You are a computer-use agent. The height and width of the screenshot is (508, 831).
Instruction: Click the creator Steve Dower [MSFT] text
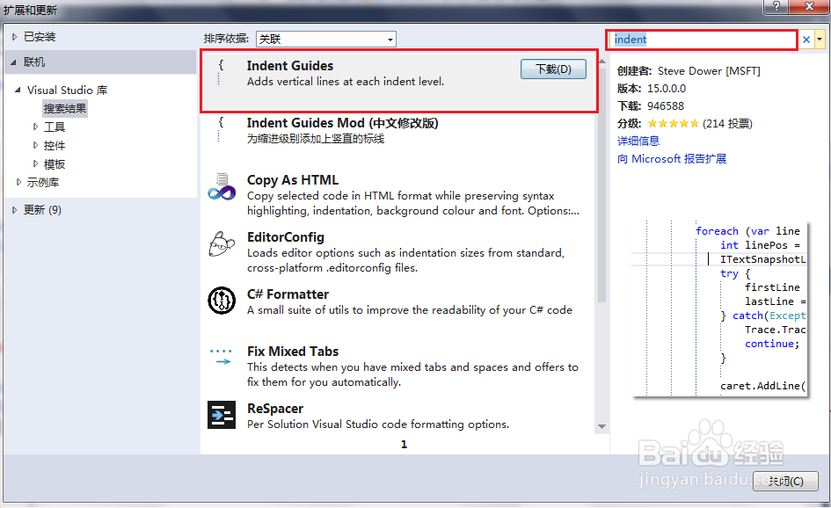pos(709,71)
